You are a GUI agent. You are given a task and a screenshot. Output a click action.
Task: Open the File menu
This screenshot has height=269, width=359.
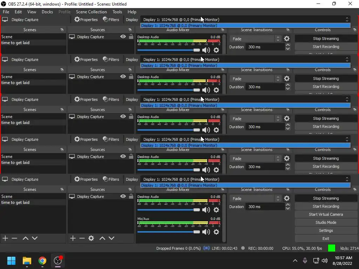point(6,12)
